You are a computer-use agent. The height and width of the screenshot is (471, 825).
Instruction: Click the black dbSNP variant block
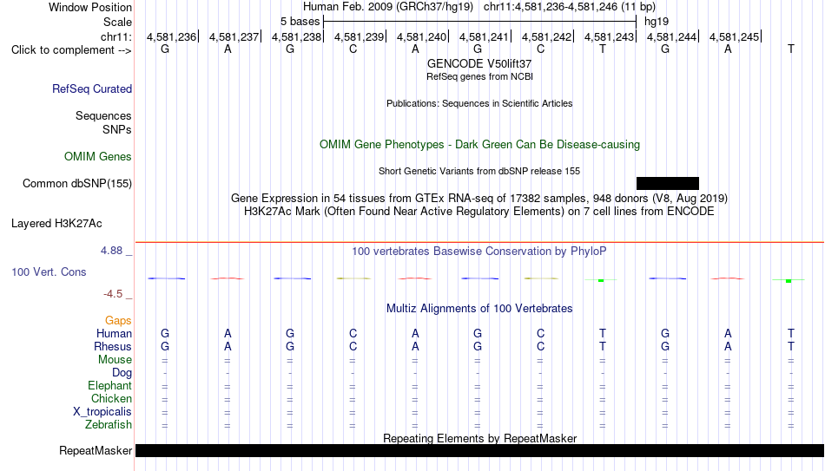click(668, 184)
